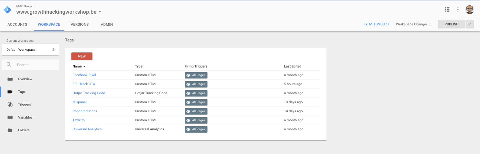Image resolution: width=480 pixels, height=154 pixels.
Task: Switch to the Versions tab
Action: [x=80, y=24]
